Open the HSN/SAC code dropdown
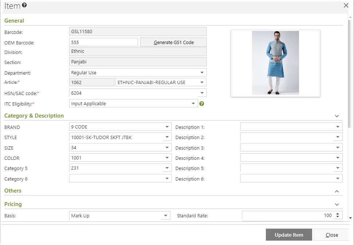 [202, 93]
